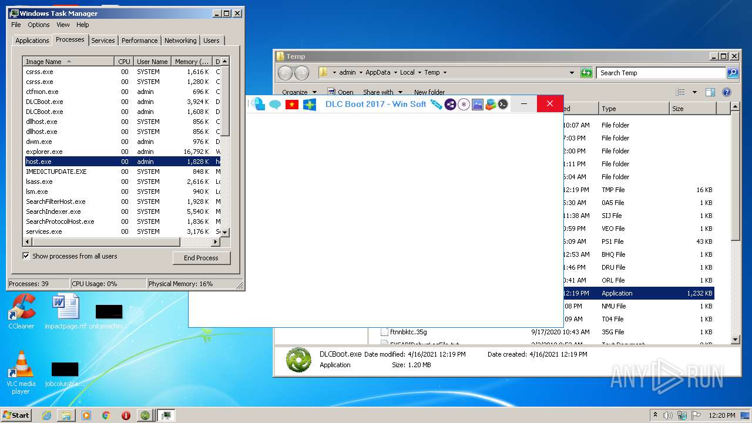Click the DLC Boot green taskbar button
This screenshot has height=423, width=752.
145,415
